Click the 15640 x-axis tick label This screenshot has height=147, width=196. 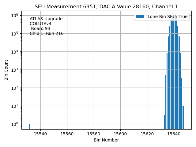coord(174,134)
